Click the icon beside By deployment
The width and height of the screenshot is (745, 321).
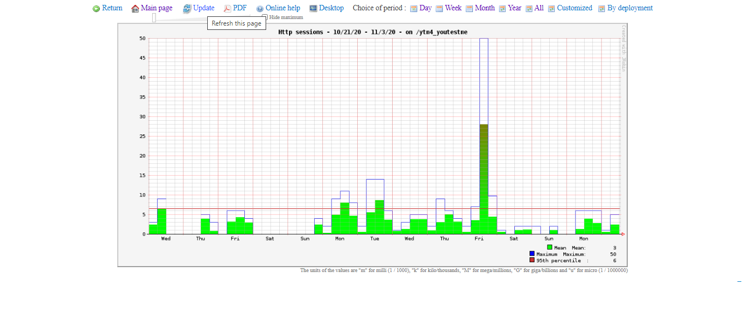602,9
